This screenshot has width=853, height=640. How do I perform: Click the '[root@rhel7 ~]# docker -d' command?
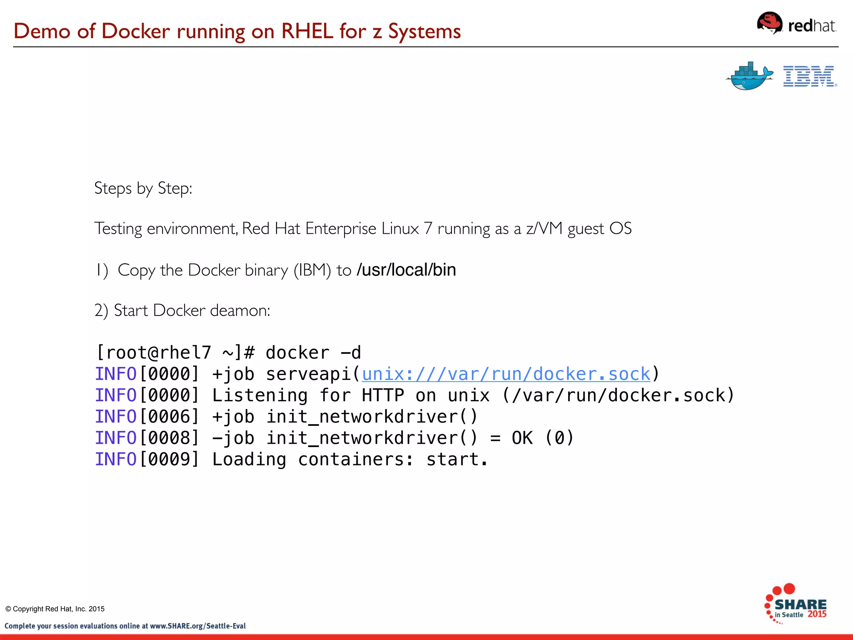click(228, 352)
